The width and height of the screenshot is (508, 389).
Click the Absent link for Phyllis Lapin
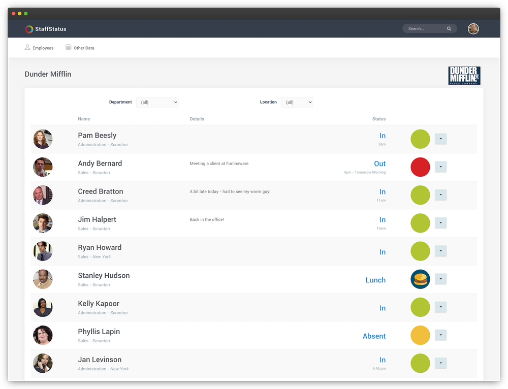(x=374, y=336)
